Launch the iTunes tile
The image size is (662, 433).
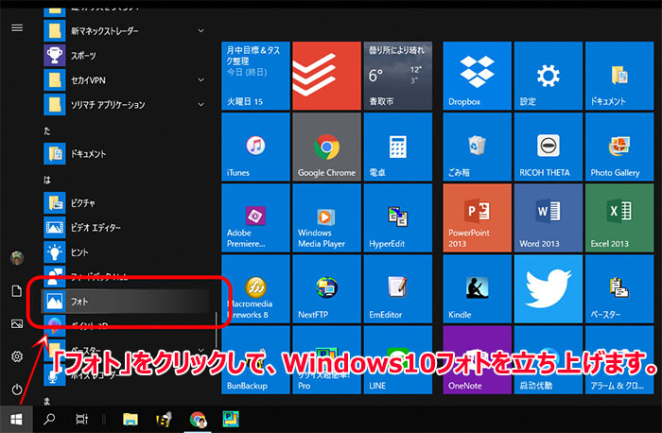255,147
